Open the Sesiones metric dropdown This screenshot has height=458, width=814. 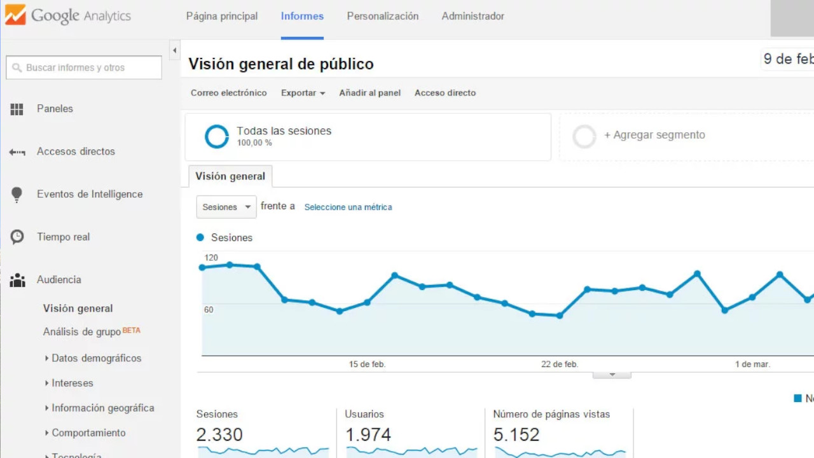click(226, 207)
